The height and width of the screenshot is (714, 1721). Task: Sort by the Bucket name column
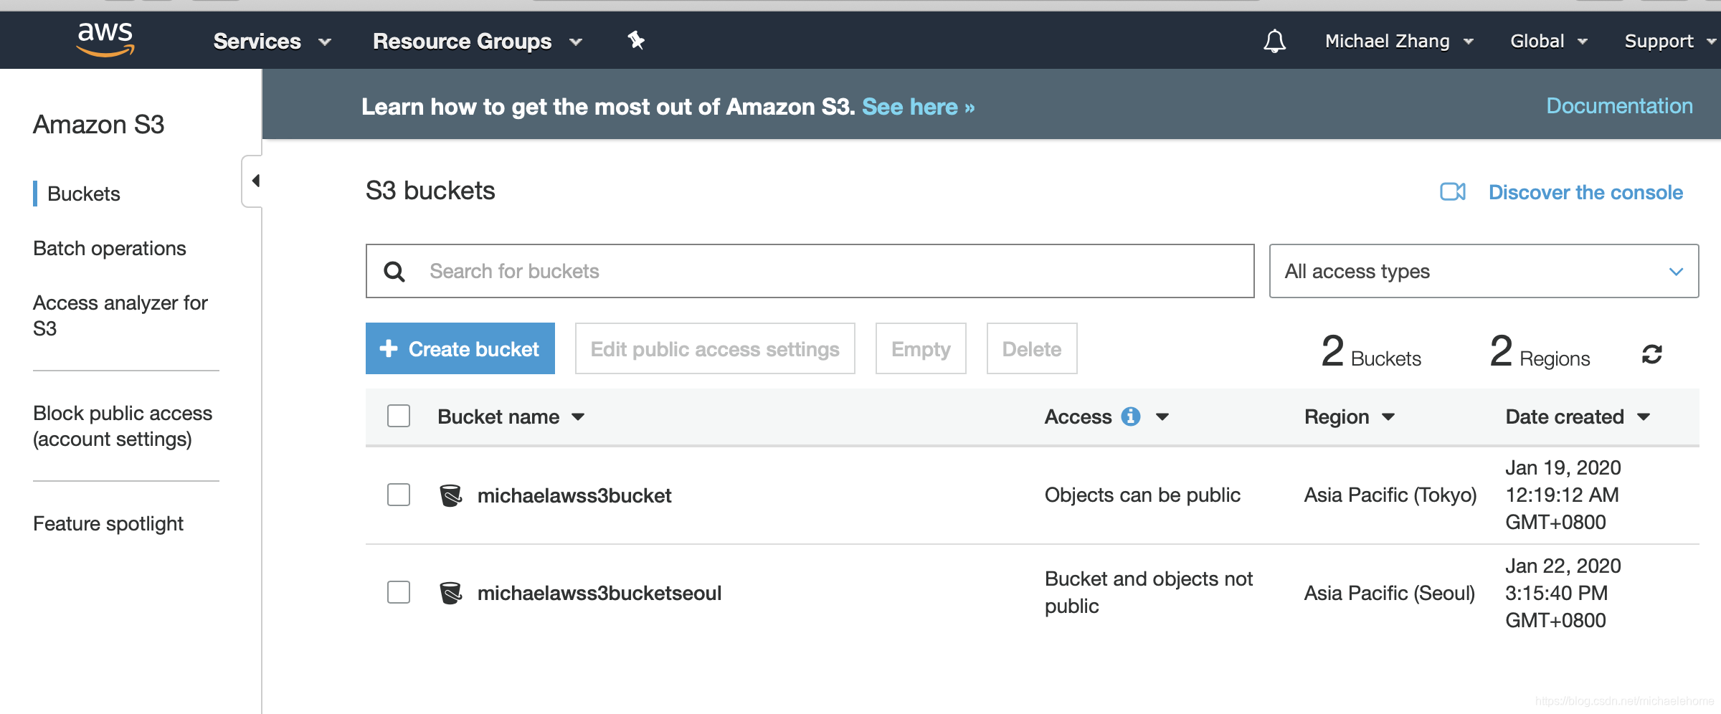coord(511,416)
